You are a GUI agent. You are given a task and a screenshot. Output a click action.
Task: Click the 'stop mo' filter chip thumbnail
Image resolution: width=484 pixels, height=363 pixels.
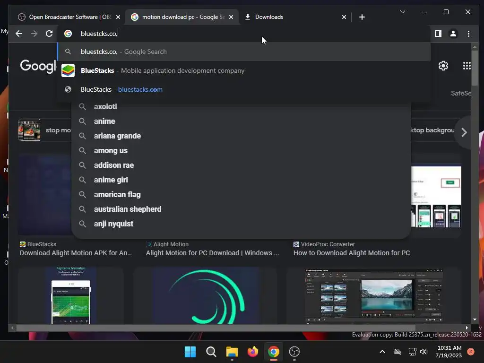(29, 130)
